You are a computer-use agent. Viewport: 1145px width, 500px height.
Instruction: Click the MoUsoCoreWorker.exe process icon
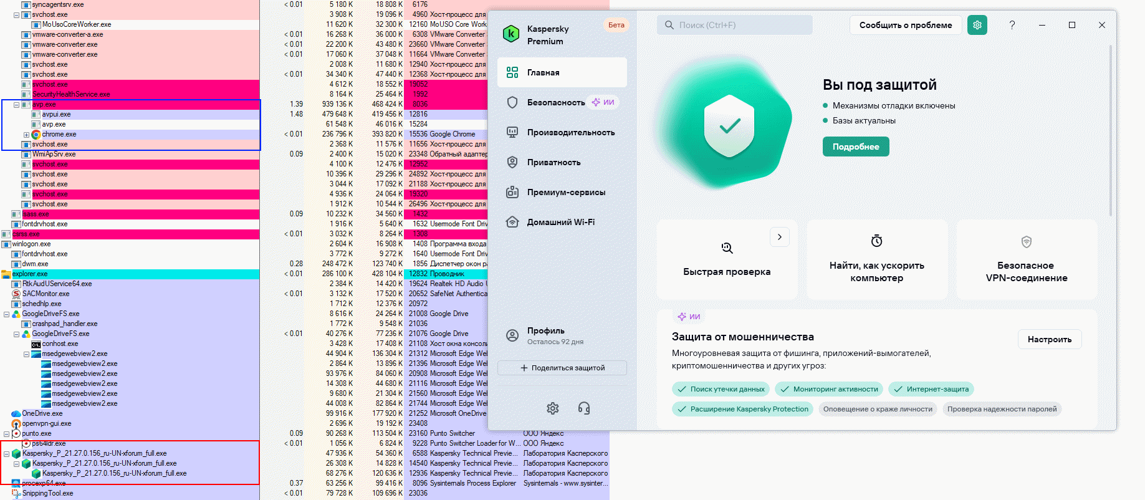click(36, 24)
